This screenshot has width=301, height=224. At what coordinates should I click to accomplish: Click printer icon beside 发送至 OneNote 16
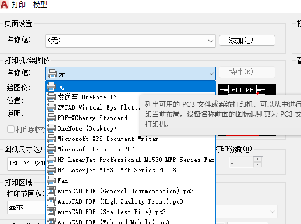[x=51, y=97]
